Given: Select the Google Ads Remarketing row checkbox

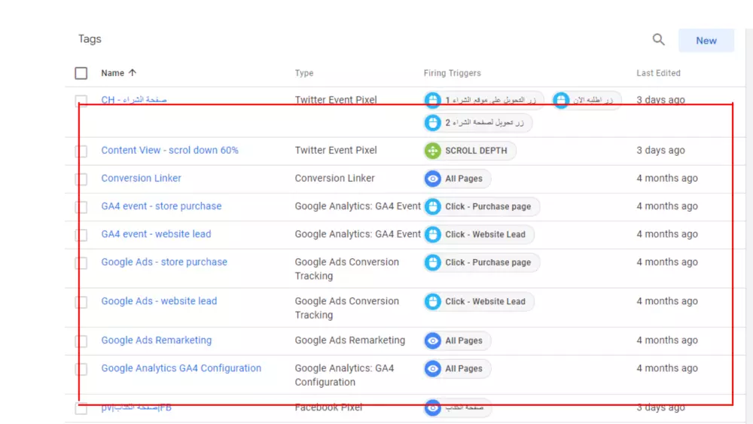Looking at the screenshot, I should point(81,341).
